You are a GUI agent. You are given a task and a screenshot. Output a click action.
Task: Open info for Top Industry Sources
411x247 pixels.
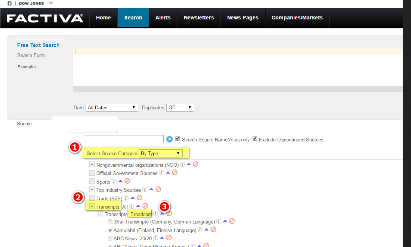[145, 190]
